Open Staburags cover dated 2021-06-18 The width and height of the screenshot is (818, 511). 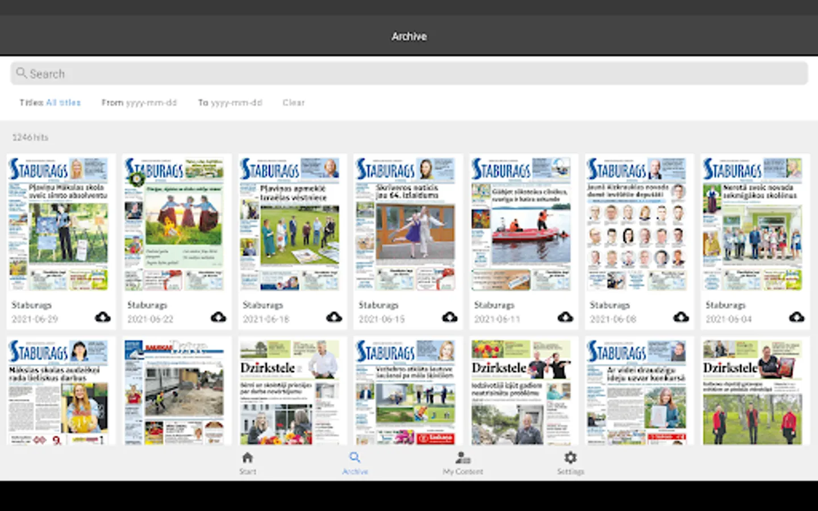coord(290,224)
